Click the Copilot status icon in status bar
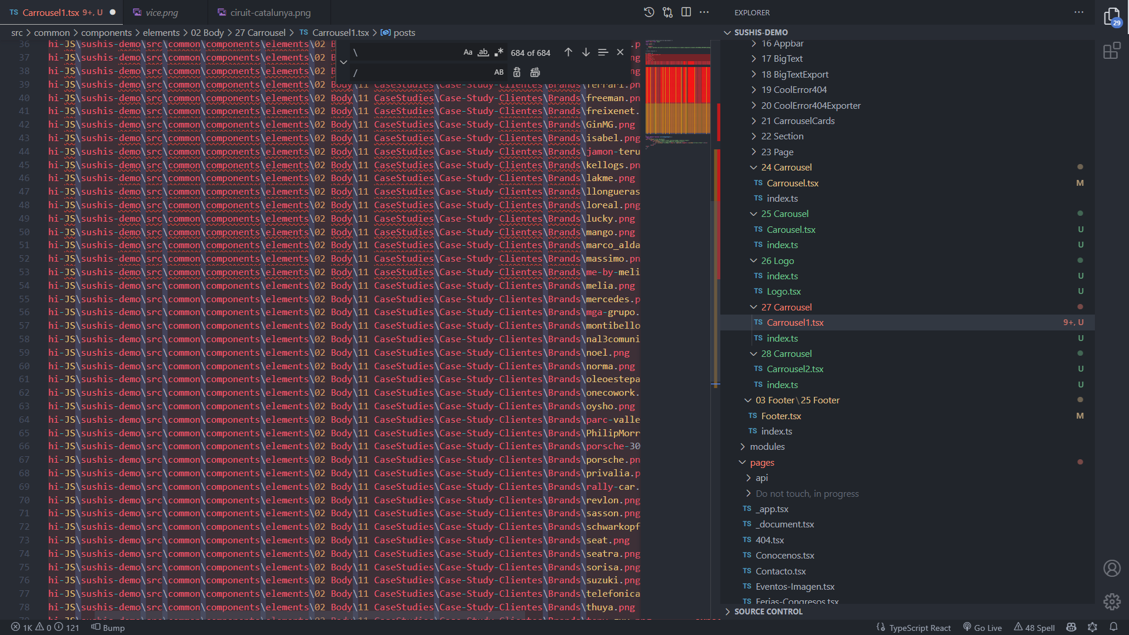 1071,627
